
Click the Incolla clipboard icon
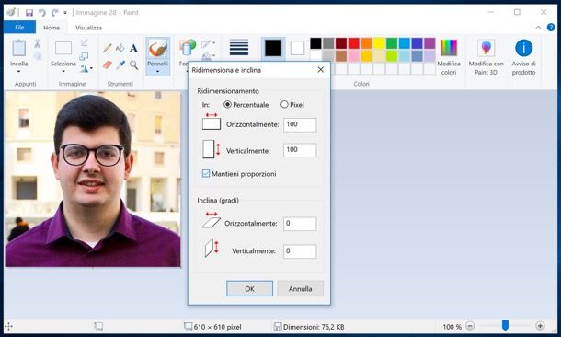point(18,48)
